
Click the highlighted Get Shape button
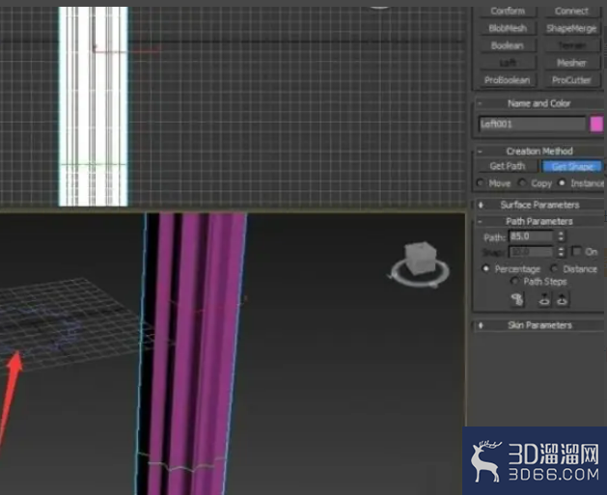572,166
